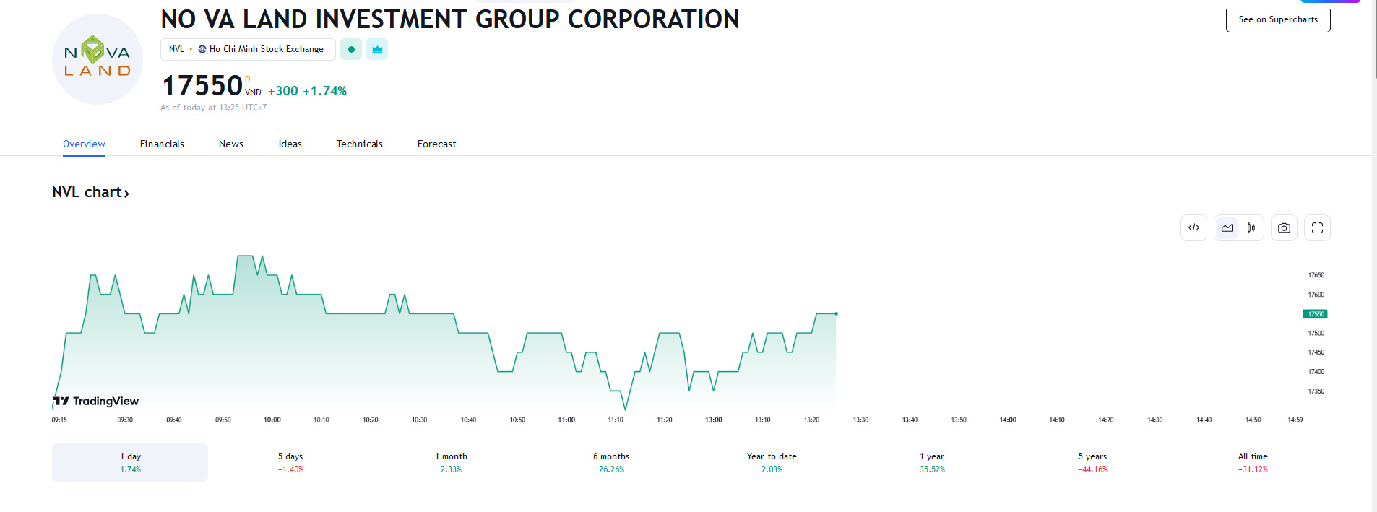Switch to the Technicals tab
1377x512 pixels.
coord(359,144)
